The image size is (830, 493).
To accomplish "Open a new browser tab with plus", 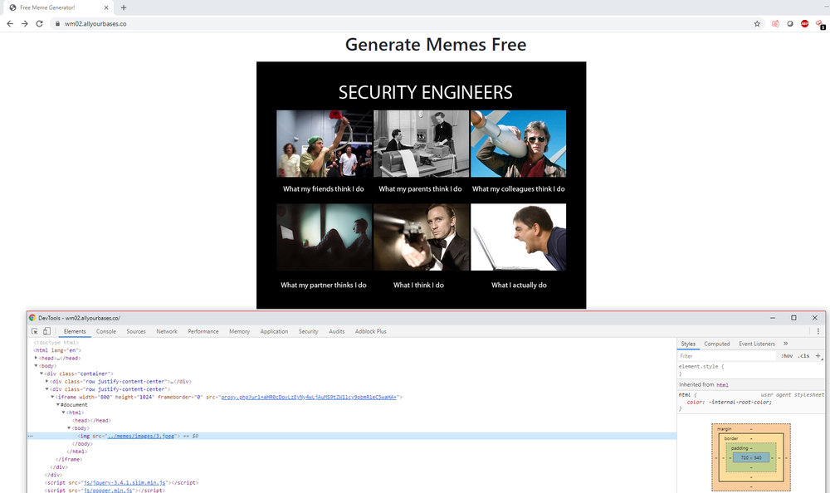I will point(124,7).
